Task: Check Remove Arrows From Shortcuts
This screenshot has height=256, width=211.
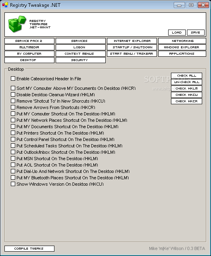Action: pos(13,107)
